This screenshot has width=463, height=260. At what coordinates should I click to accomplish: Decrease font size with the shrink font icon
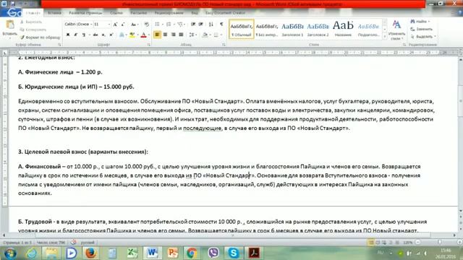point(123,24)
